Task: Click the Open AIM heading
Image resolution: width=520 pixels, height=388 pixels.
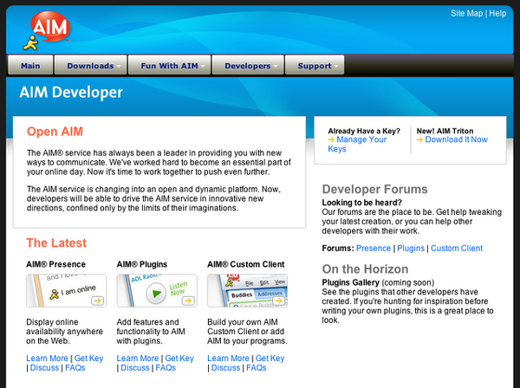Action: pos(55,132)
